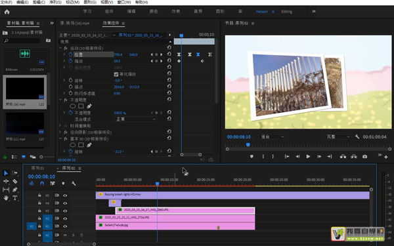Select the Razor tool in the toolbox
Viewport: 394px width, 246px height.
coord(15,181)
